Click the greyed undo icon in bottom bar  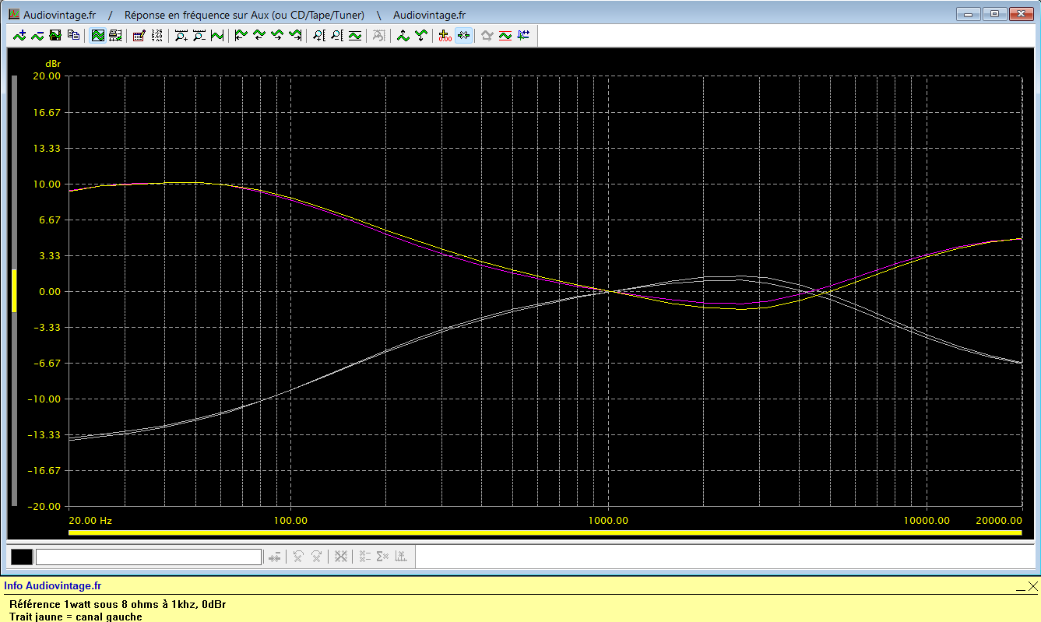tap(298, 557)
